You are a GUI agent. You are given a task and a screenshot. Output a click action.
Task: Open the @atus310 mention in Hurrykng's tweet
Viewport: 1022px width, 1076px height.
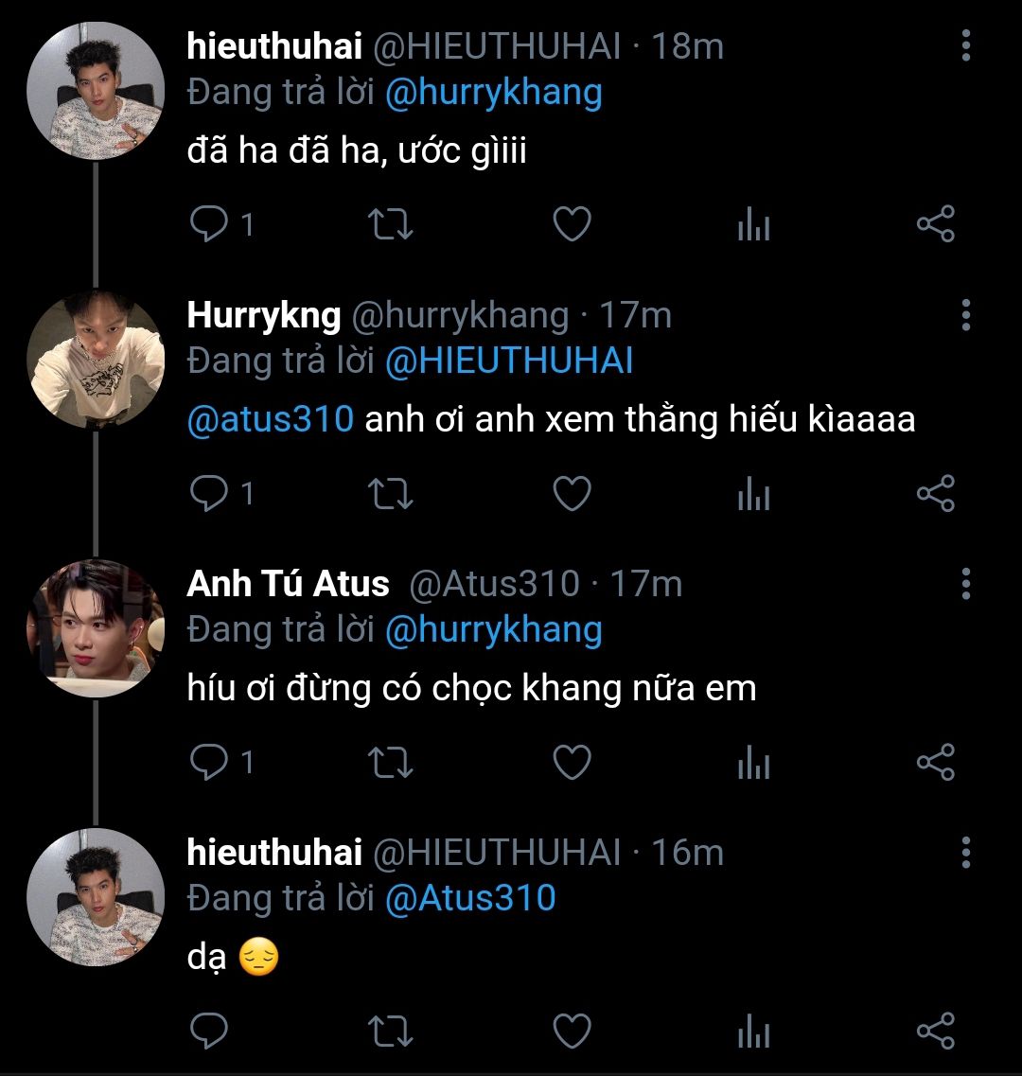pos(271,419)
